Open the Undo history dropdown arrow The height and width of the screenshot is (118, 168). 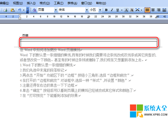(24, 10)
